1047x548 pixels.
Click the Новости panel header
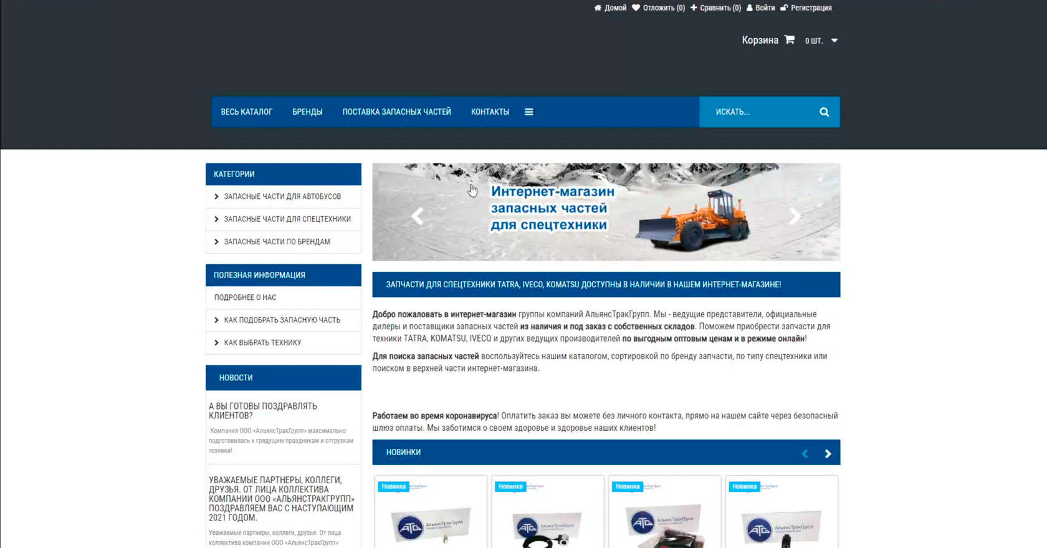pyautogui.click(x=284, y=378)
